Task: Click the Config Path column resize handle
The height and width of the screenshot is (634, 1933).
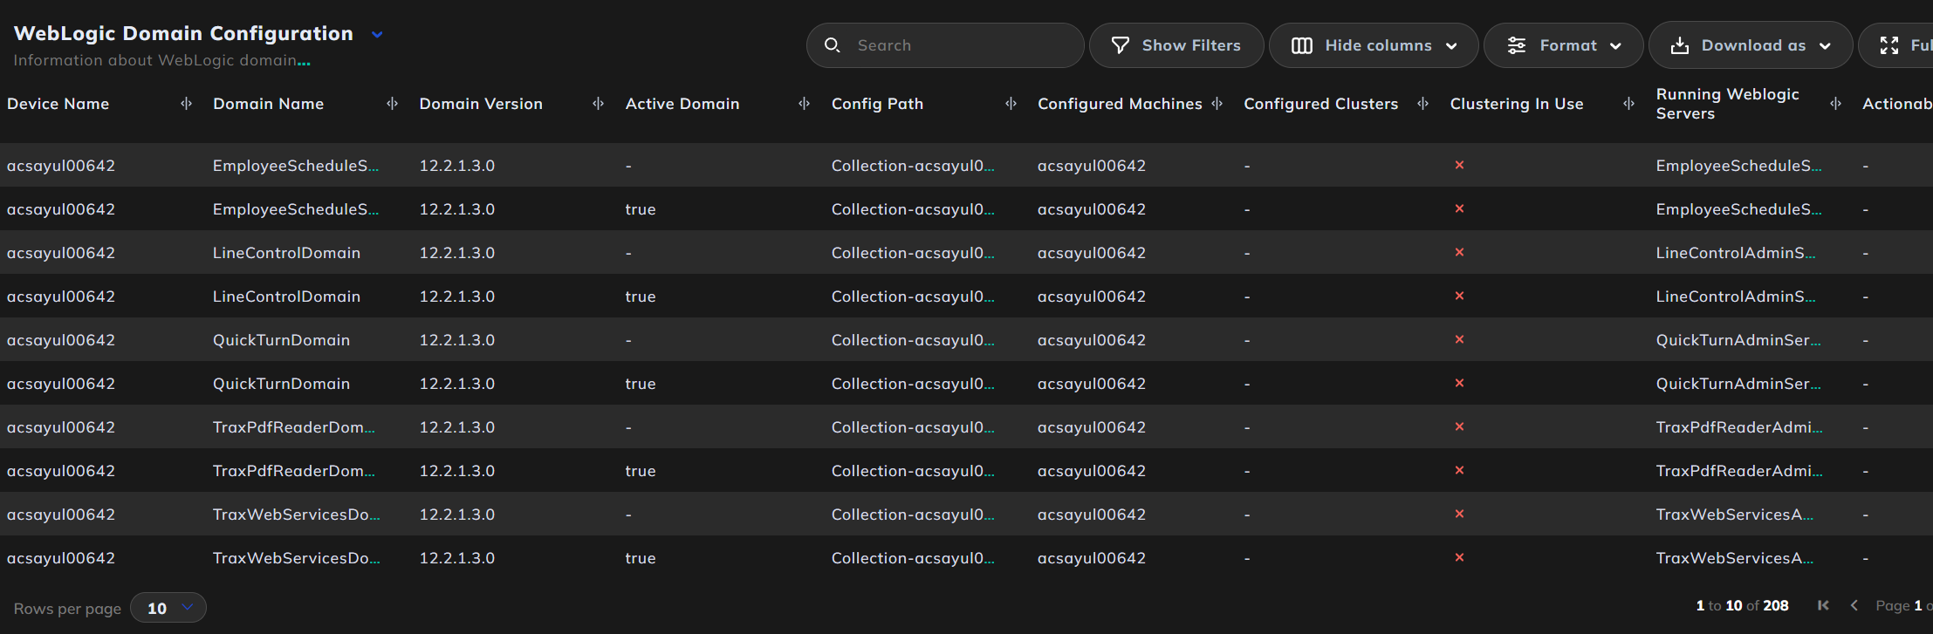Action: coord(1011,104)
